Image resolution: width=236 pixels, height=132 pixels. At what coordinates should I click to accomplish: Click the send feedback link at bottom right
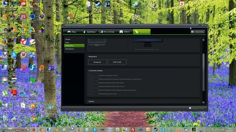coord(197,108)
